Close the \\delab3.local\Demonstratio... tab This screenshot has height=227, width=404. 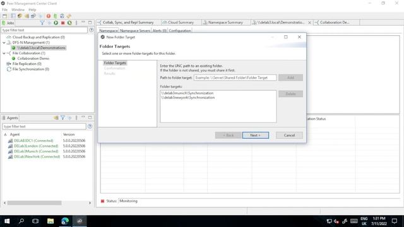click(x=310, y=23)
